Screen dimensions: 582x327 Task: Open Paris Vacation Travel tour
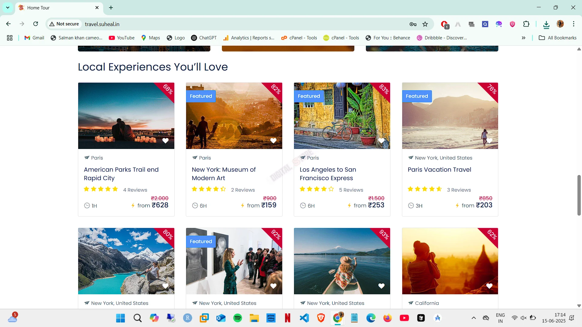pos(440,170)
